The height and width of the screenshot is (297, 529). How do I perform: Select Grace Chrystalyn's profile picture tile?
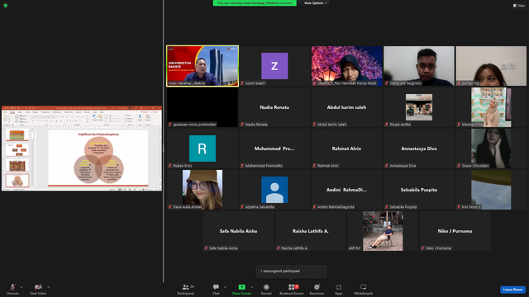pos(491,148)
